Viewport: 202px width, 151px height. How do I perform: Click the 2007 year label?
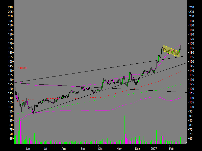click(x=154, y=149)
